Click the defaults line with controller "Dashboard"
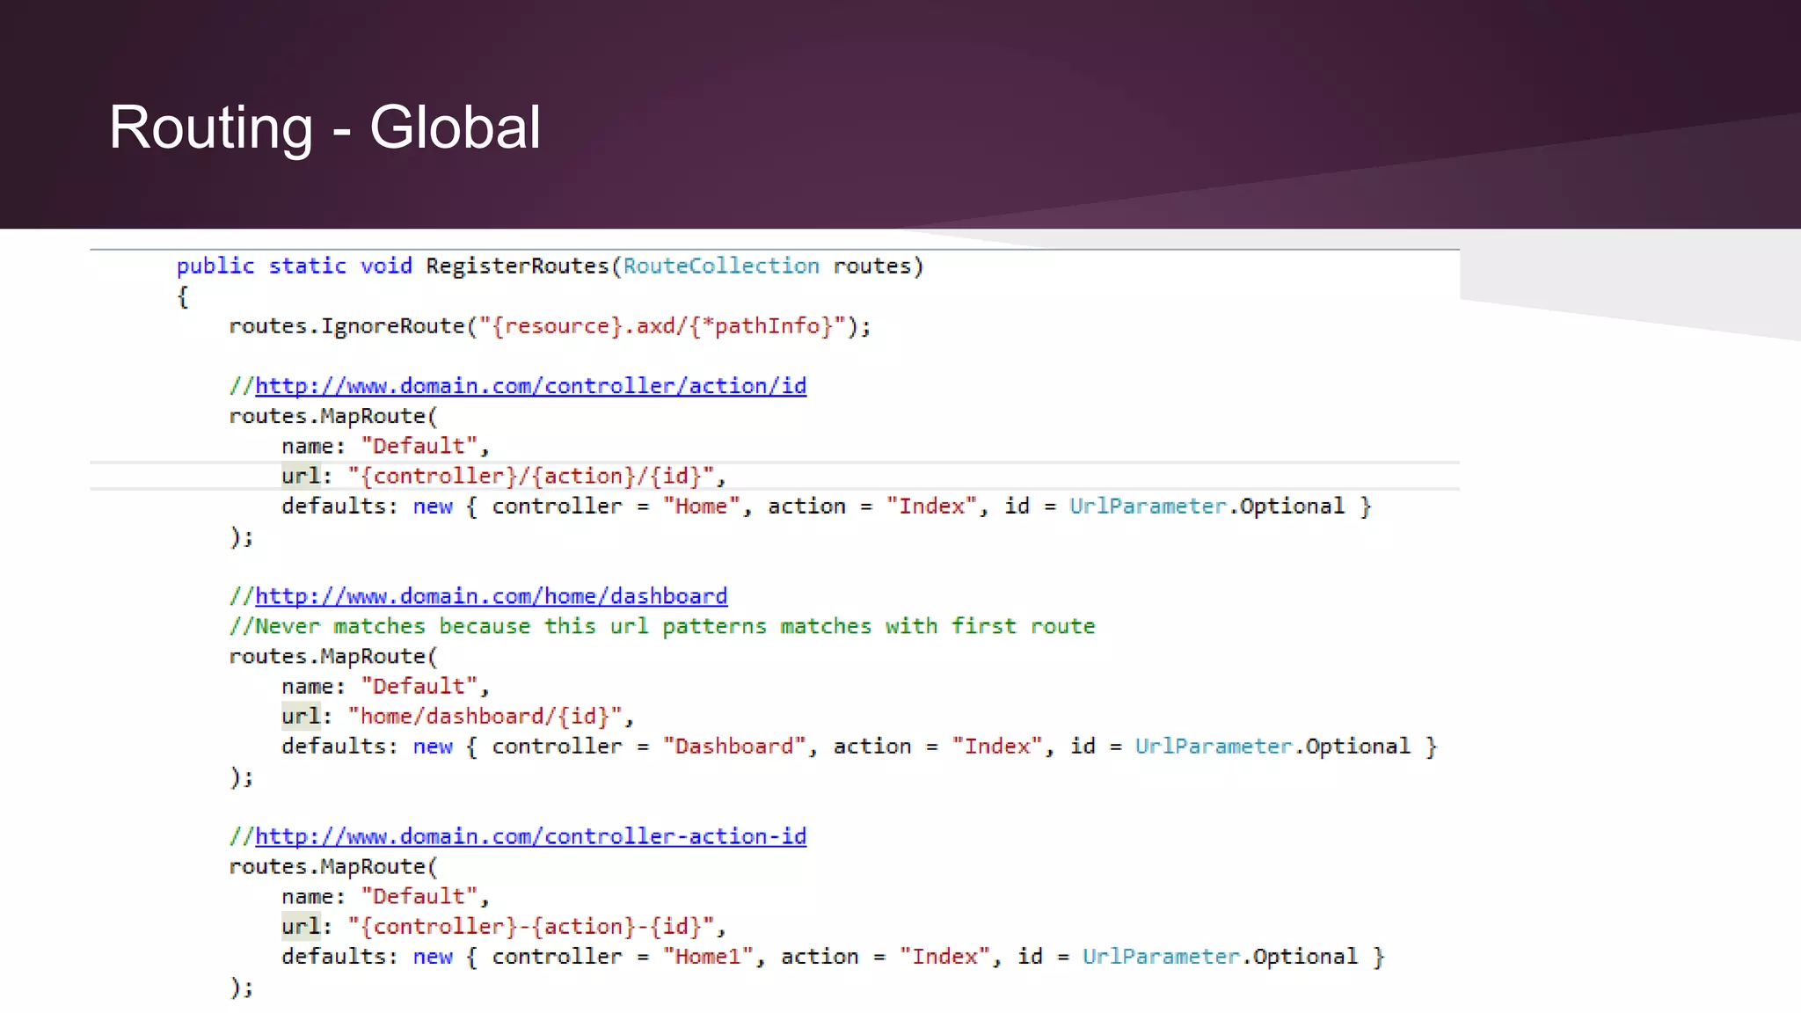1801x1013 pixels. click(859, 747)
